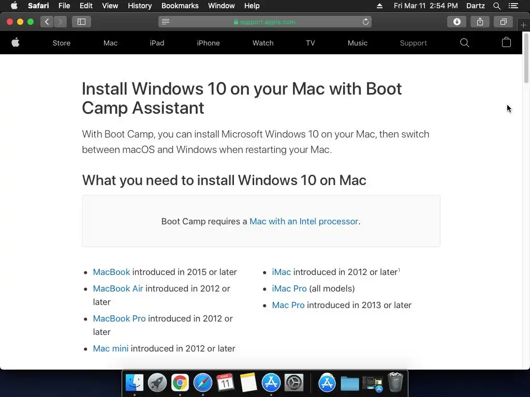Image resolution: width=530 pixels, height=397 pixels.
Task: Click the Dartz user name in menu bar
Action: (x=475, y=6)
